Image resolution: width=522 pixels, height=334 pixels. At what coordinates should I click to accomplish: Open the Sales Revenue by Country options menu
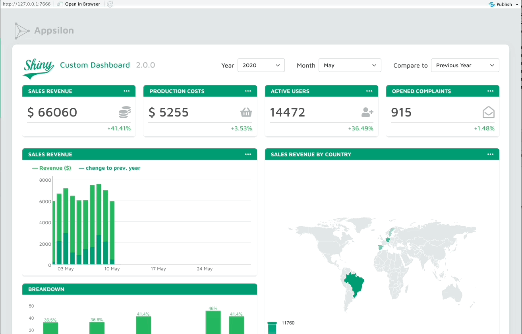click(x=490, y=154)
